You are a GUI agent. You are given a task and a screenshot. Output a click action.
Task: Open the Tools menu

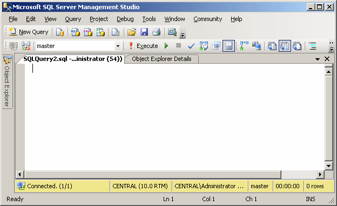coord(149,19)
